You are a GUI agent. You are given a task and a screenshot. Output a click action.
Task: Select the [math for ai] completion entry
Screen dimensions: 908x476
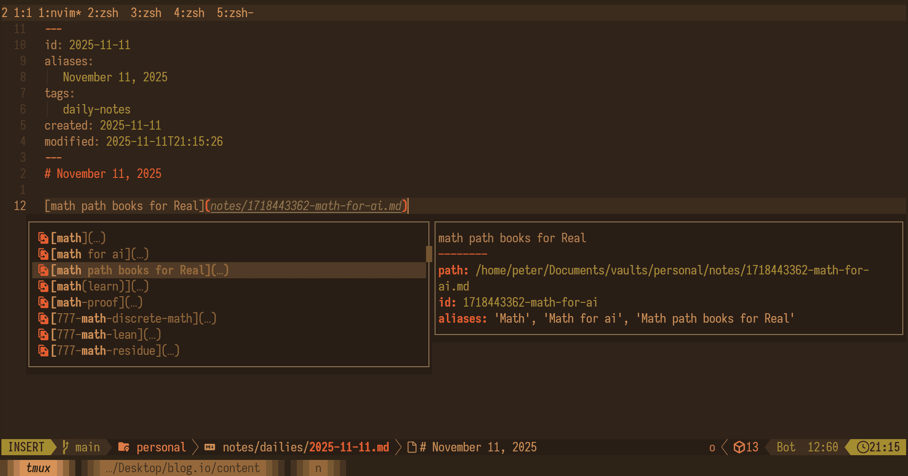tap(99, 254)
